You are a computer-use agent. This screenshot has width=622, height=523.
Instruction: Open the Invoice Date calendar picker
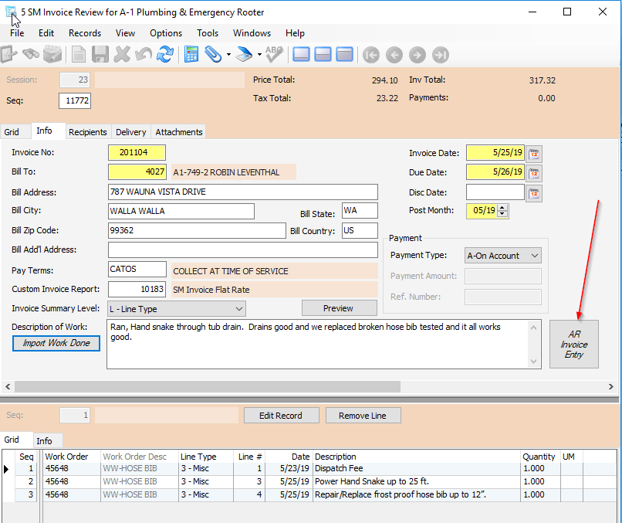(534, 153)
